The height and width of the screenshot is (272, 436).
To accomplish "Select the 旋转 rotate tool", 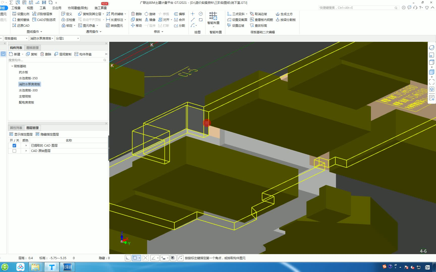I will 150,14.
